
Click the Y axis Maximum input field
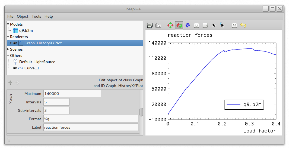click(72, 94)
